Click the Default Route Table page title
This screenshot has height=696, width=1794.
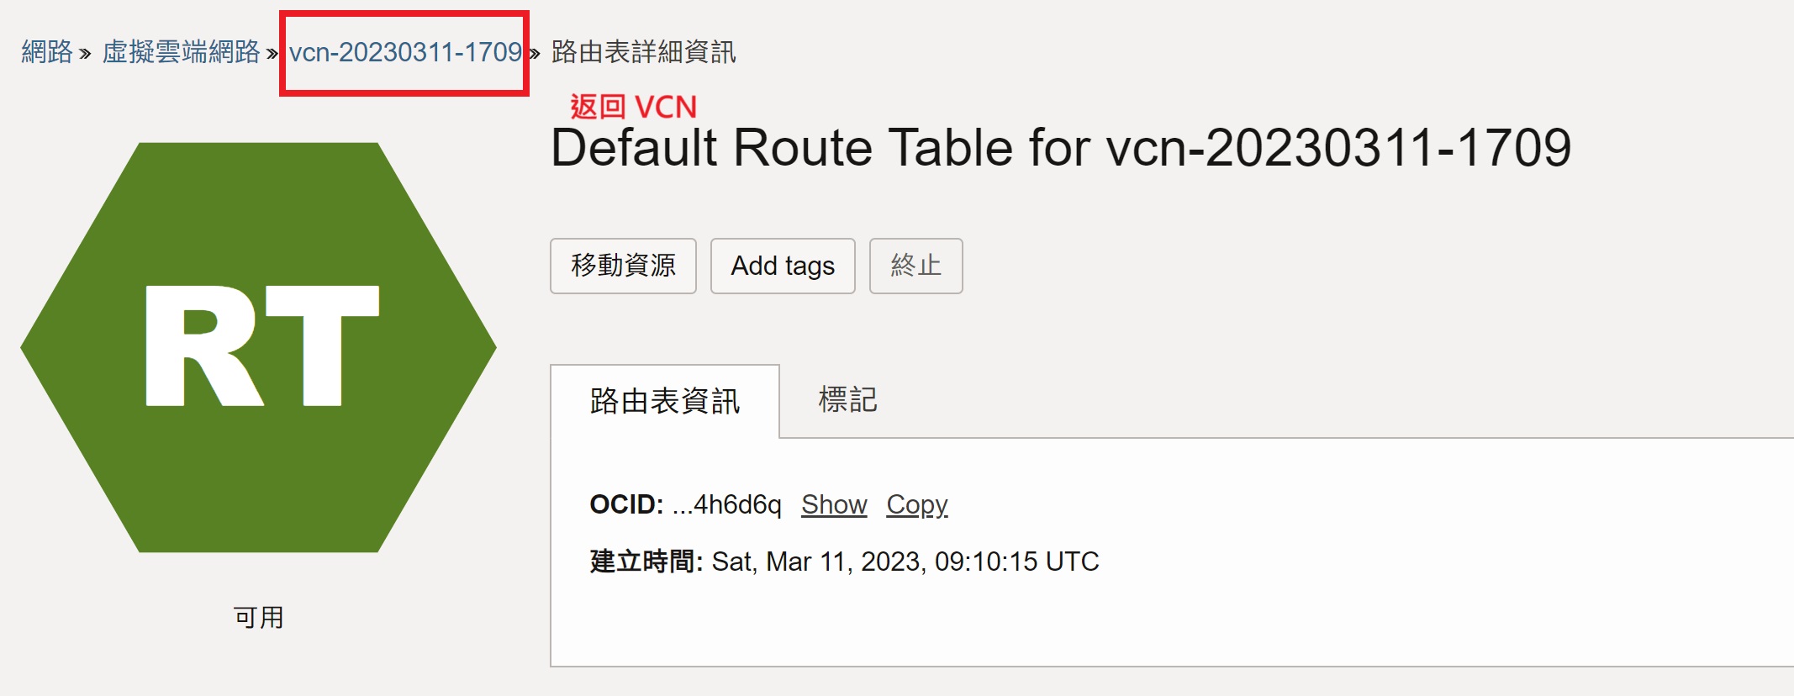(1060, 148)
